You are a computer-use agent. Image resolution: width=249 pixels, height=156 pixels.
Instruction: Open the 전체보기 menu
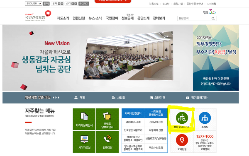(159, 18)
